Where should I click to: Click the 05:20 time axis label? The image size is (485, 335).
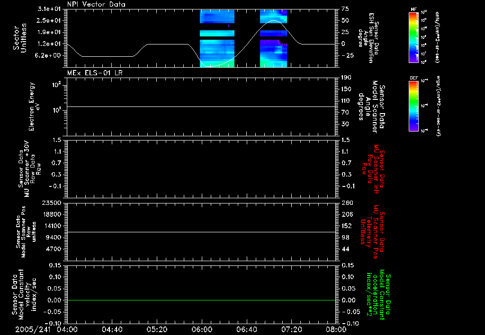[x=157, y=329]
